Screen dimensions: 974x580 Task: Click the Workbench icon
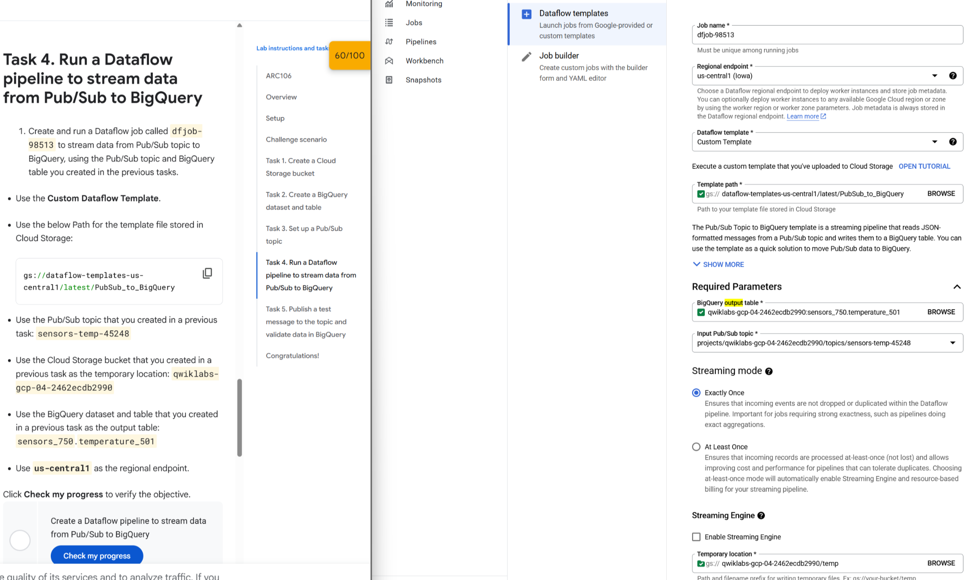point(389,61)
